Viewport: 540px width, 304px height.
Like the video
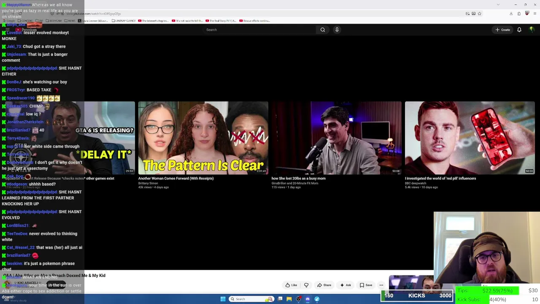pyautogui.click(x=291, y=285)
